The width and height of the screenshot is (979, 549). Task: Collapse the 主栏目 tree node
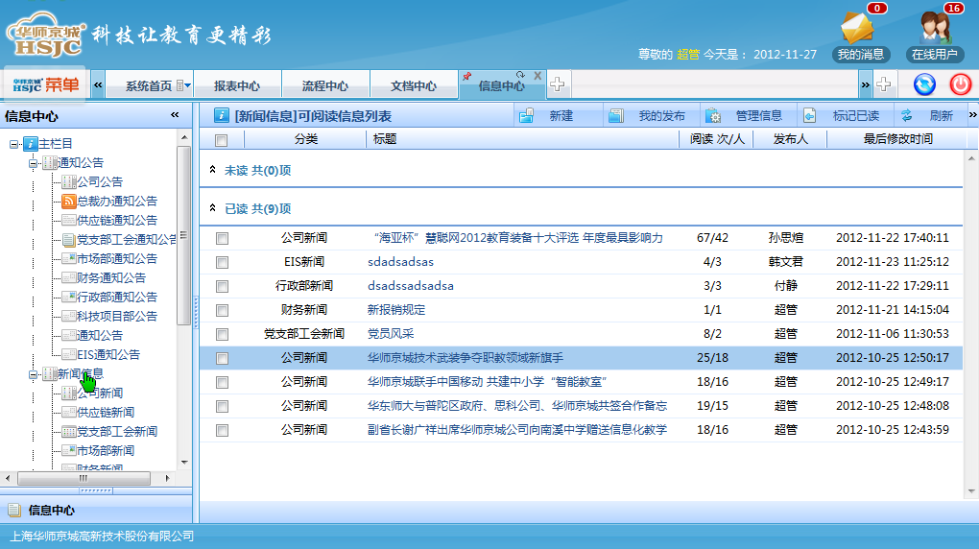coord(13,144)
